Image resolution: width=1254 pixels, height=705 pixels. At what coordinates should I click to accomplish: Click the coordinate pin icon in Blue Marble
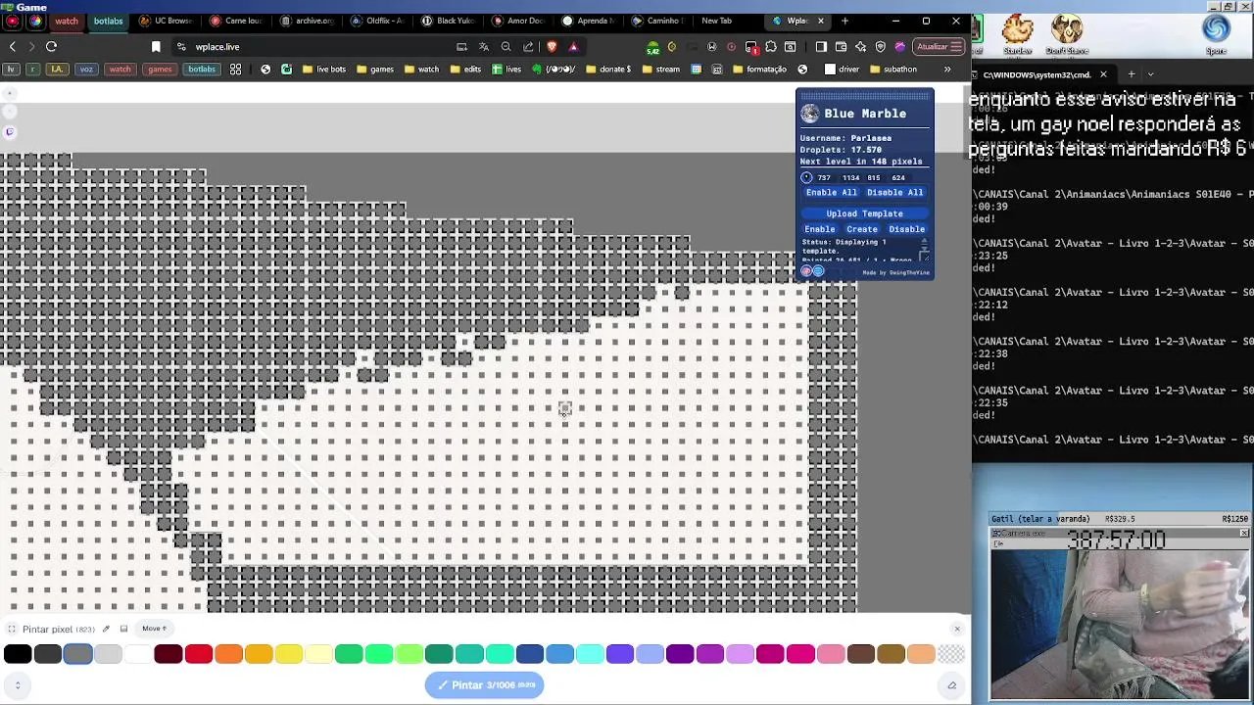click(806, 177)
